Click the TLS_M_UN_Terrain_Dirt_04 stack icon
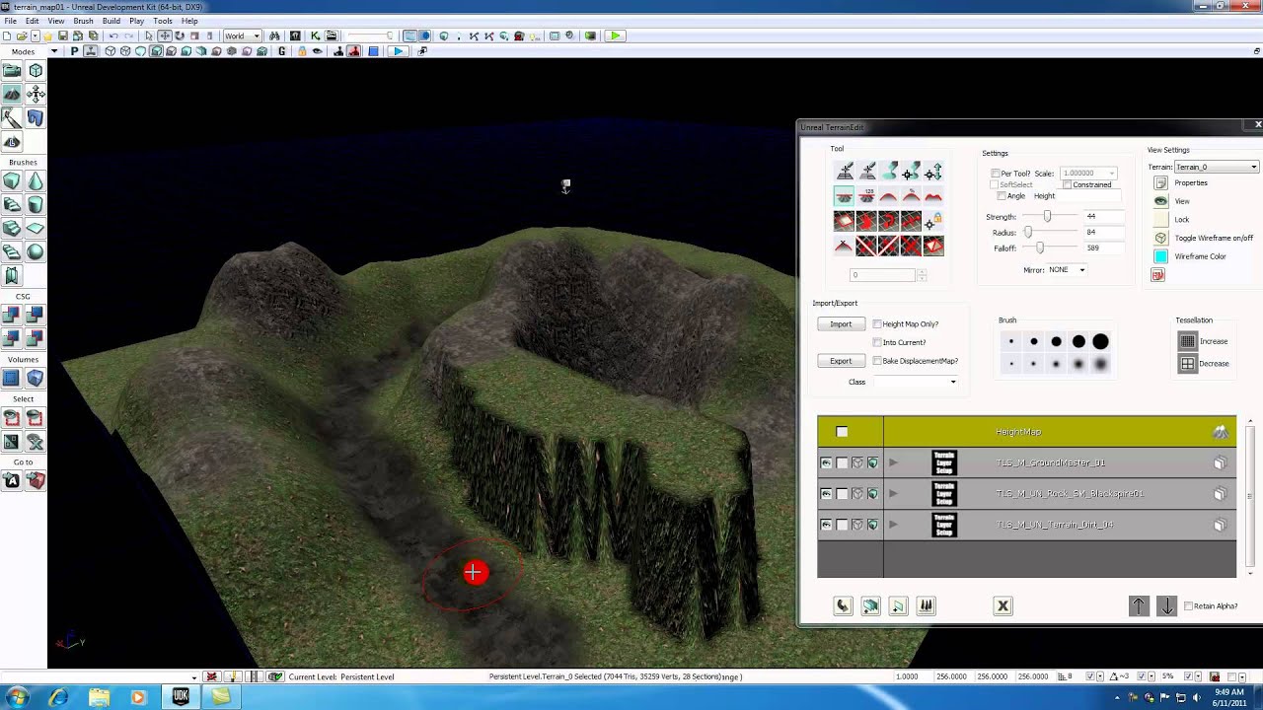This screenshot has height=710, width=1263. pyautogui.click(x=1220, y=525)
